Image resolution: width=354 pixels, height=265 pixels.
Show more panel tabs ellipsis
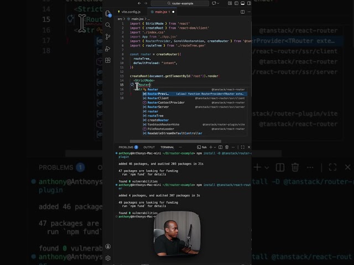pos(180,147)
